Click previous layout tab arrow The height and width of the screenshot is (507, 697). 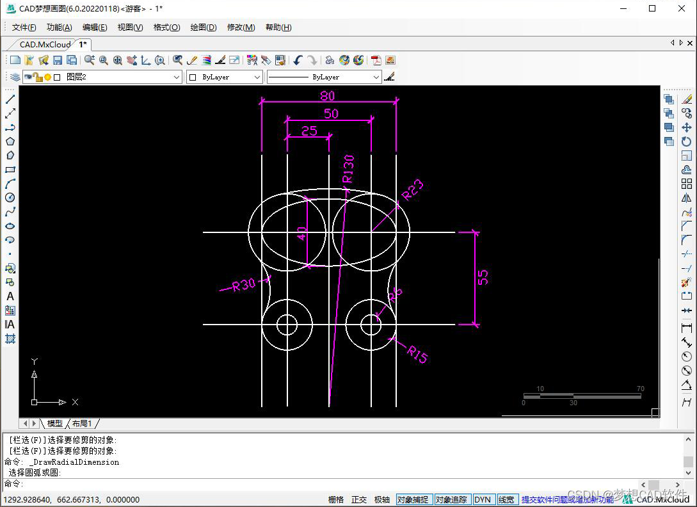[26, 423]
